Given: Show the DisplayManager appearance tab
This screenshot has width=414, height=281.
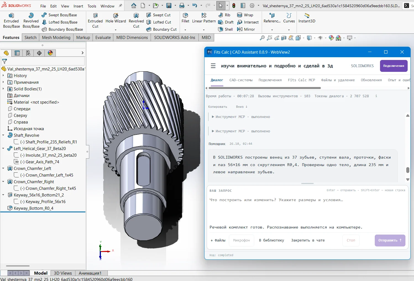Looking at the screenshot, I should tap(50, 53).
